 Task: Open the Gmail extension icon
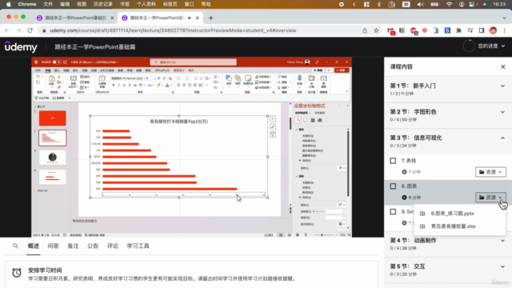point(391,30)
